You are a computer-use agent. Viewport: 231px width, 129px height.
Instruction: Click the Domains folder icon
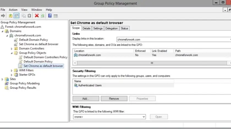click(x=7, y=31)
